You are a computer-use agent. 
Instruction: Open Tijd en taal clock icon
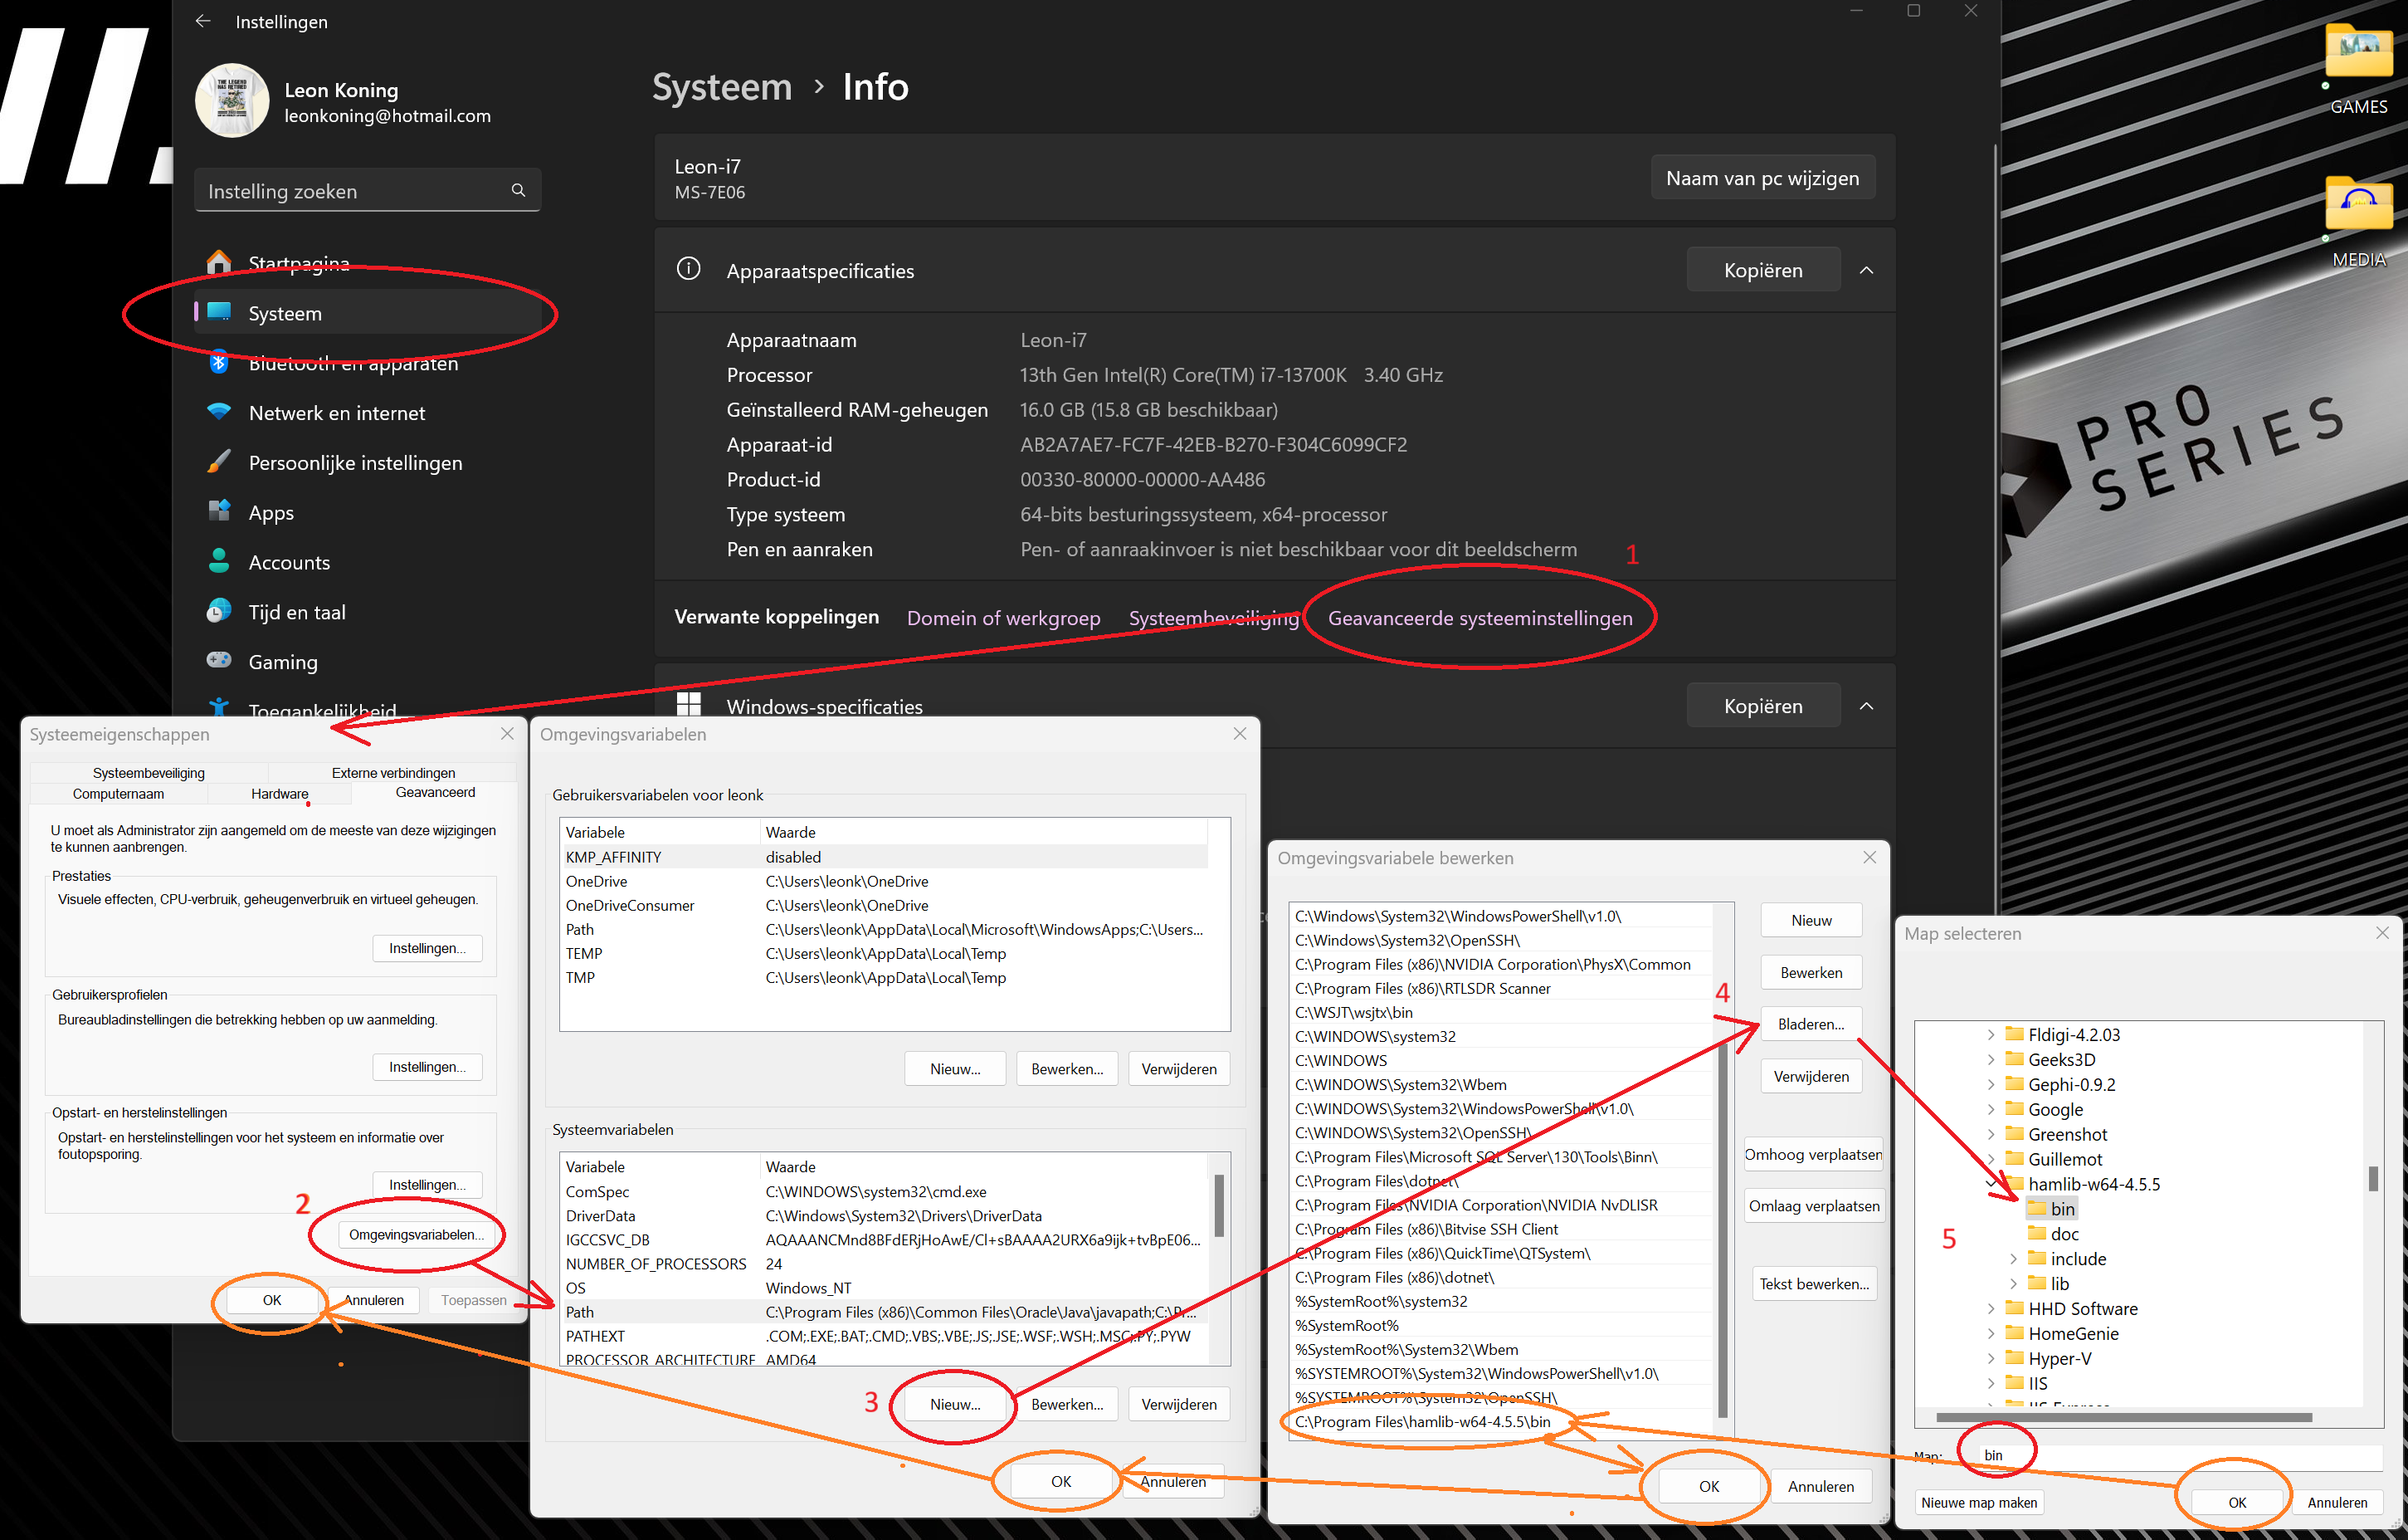[219, 611]
